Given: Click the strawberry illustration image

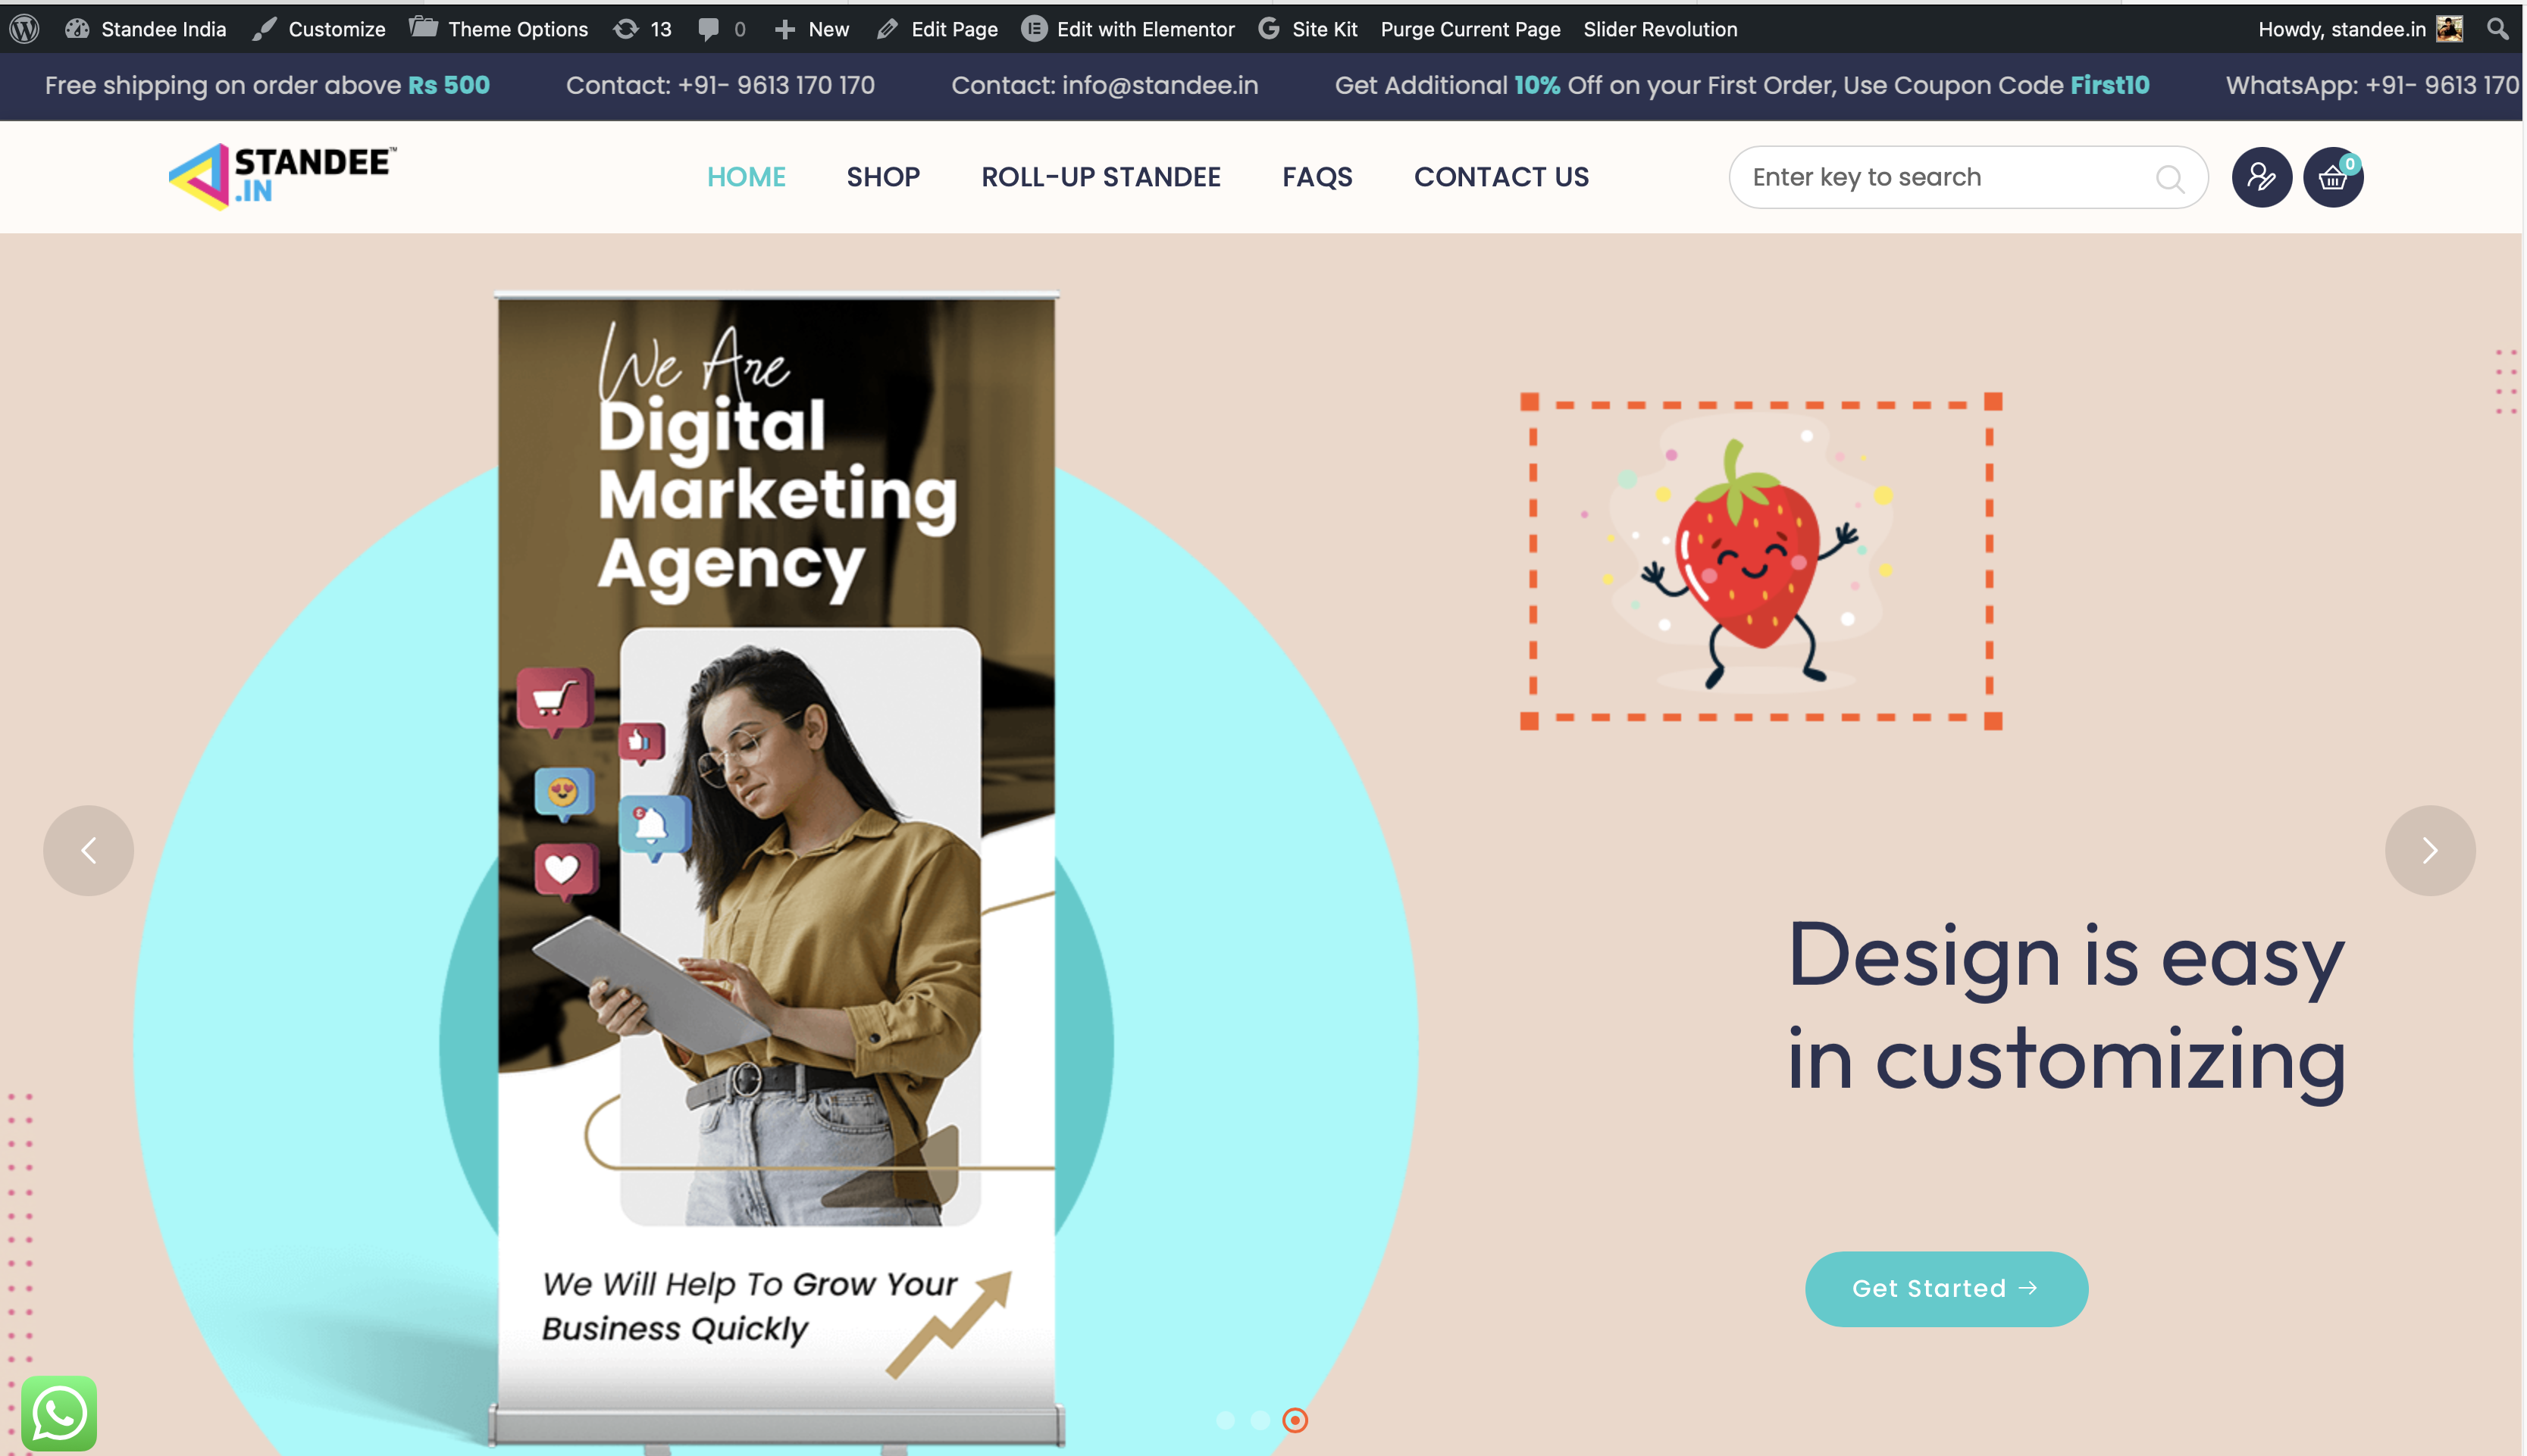Looking at the screenshot, I should pyautogui.click(x=1761, y=561).
